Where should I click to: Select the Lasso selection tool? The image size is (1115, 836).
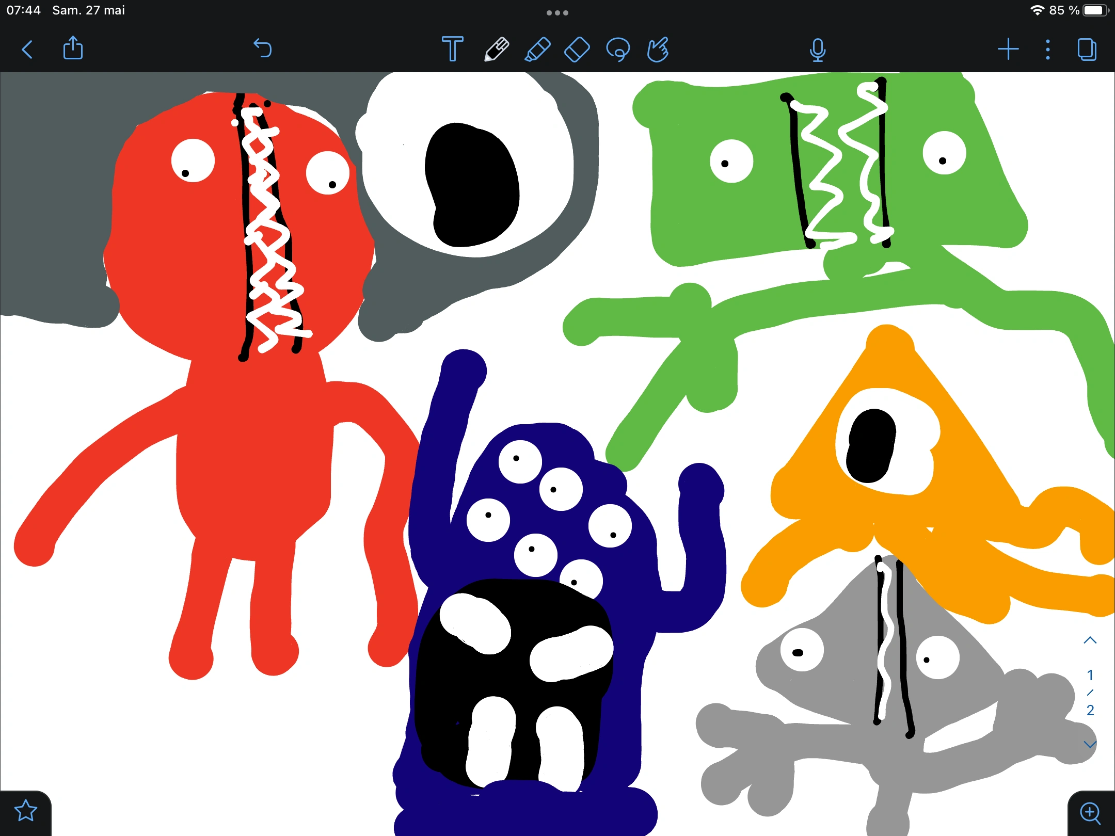(618, 50)
